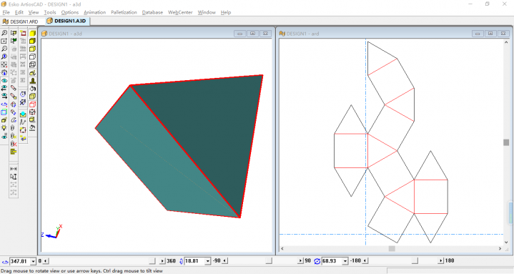Click the roll slider thumb near 180
This screenshot has width=514, height=274.
[415, 261]
